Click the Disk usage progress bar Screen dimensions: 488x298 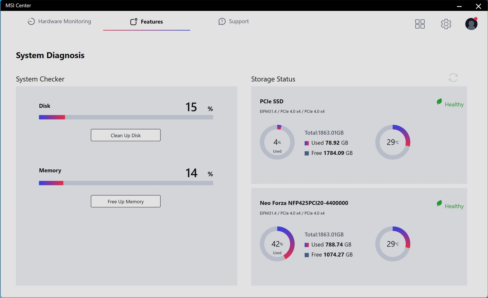click(x=126, y=117)
